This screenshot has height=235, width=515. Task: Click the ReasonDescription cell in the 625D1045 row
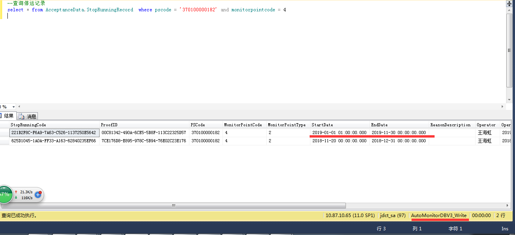click(452, 141)
